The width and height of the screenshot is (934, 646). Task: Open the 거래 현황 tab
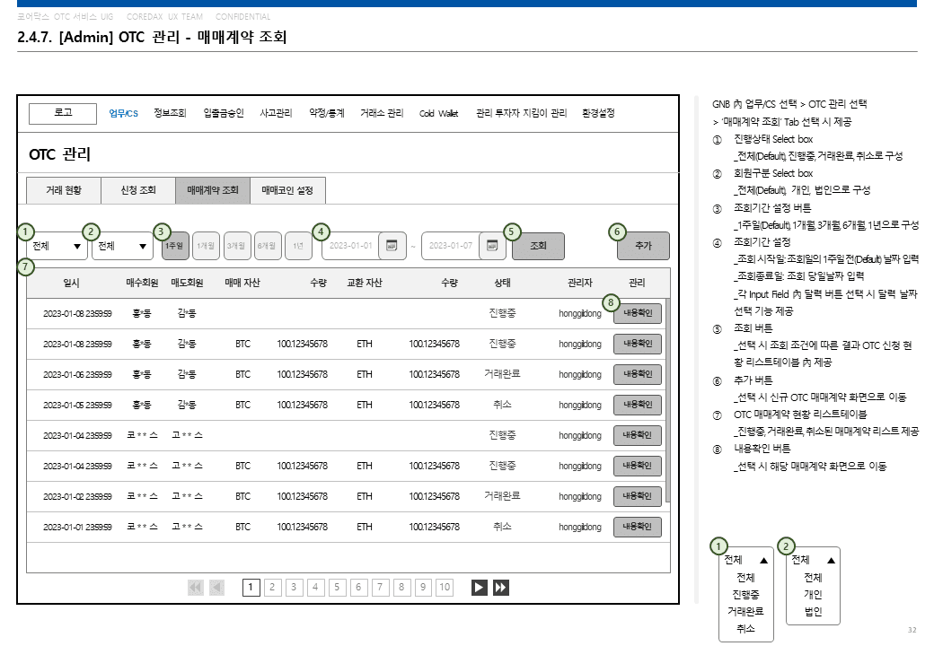coord(64,190)
